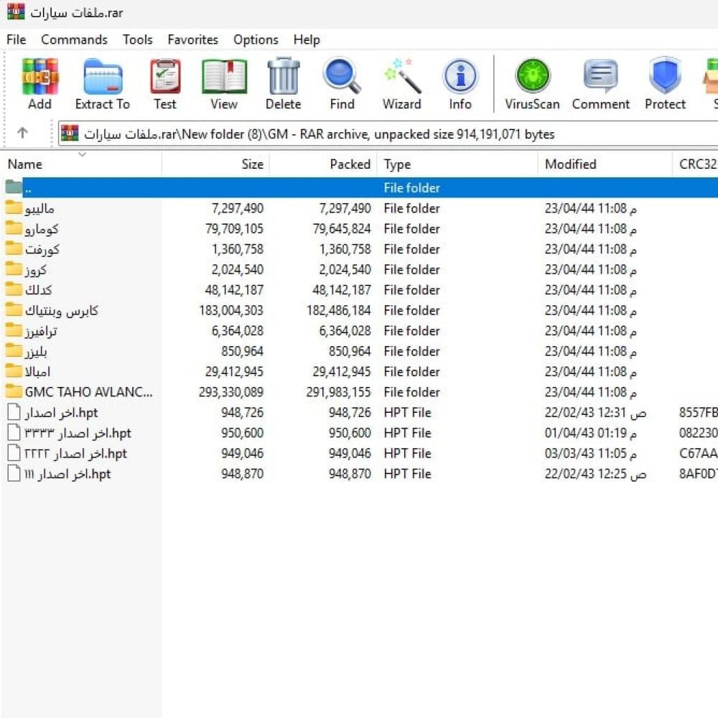This screenshot has width=718, height=718.
Task: Open the Find magnifier tool
Action: (x=342, y=78)
